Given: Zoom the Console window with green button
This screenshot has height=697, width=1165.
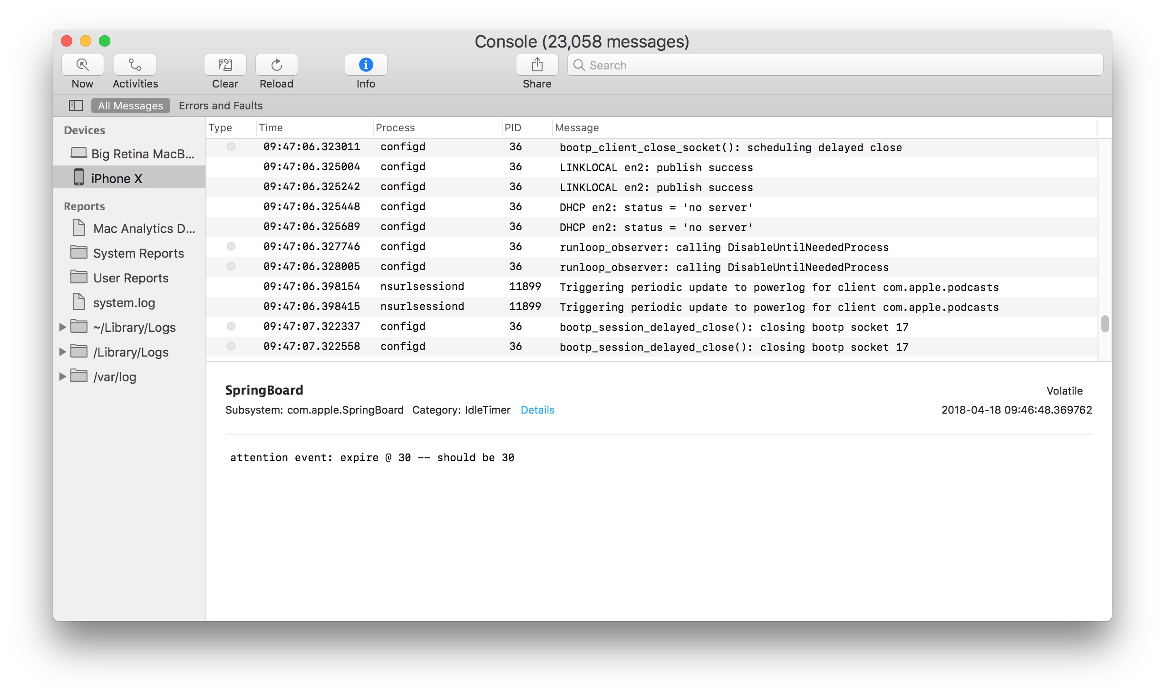Looking at the screenshot, I should click(105, 41).
